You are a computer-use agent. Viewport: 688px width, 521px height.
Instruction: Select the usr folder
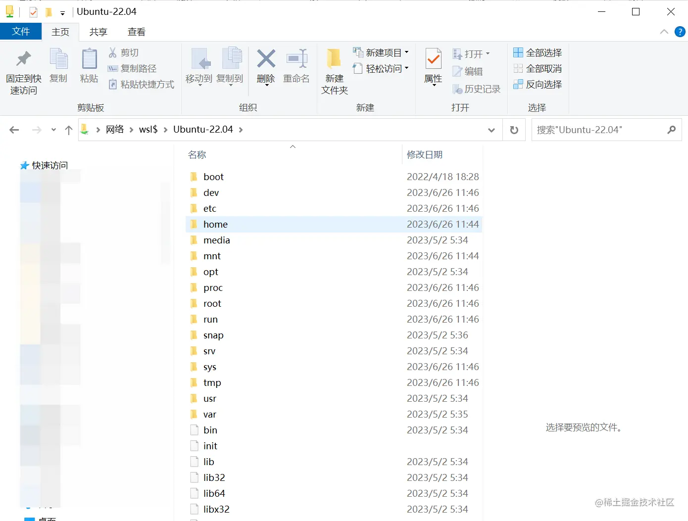(334, 398)
